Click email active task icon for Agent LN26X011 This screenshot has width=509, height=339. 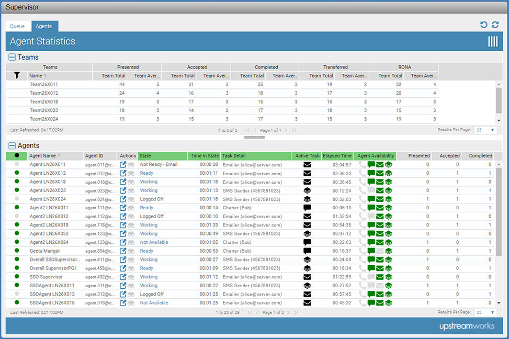click(307, 165)
